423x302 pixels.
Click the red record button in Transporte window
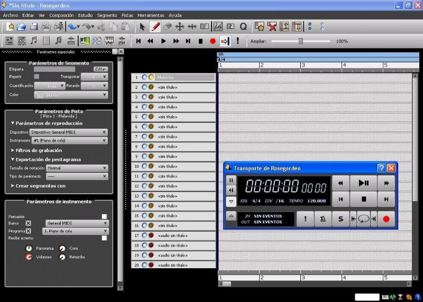click(x=386, y=219)
